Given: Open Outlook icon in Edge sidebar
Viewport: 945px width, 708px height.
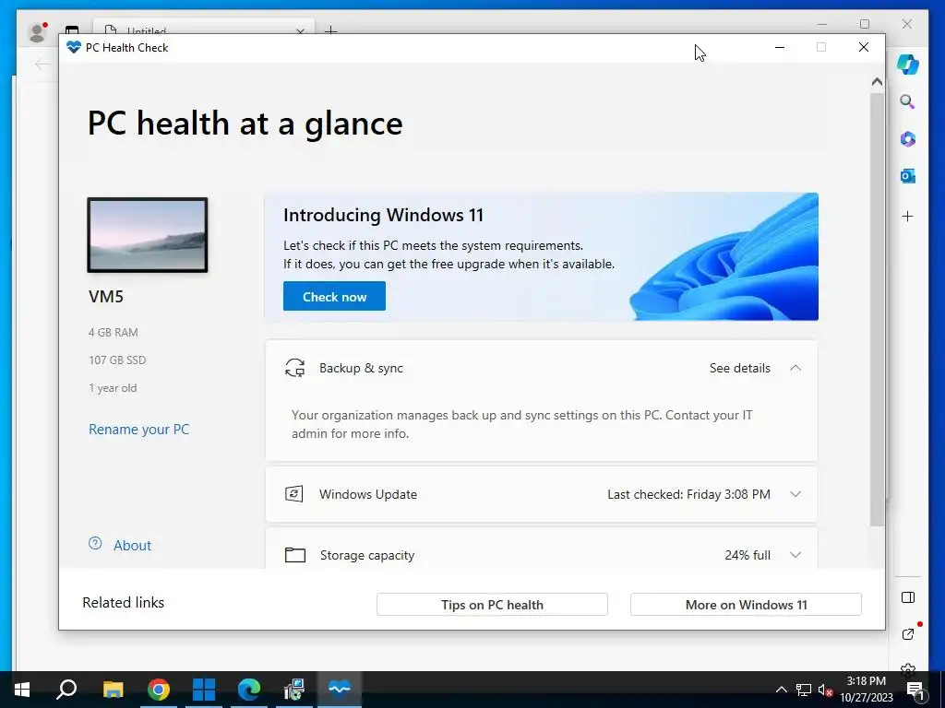Looking at the screenshot, I should point(908,176).
